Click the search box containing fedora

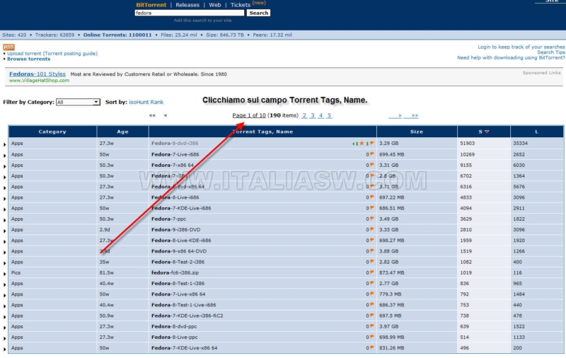pyautogui.click(x=189, y=13)
